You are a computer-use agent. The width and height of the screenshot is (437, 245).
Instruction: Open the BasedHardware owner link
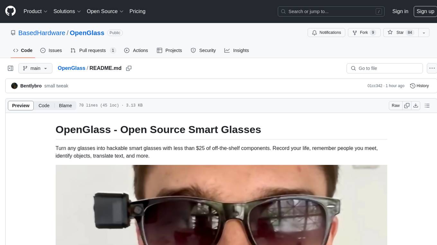tap(42, 33)
